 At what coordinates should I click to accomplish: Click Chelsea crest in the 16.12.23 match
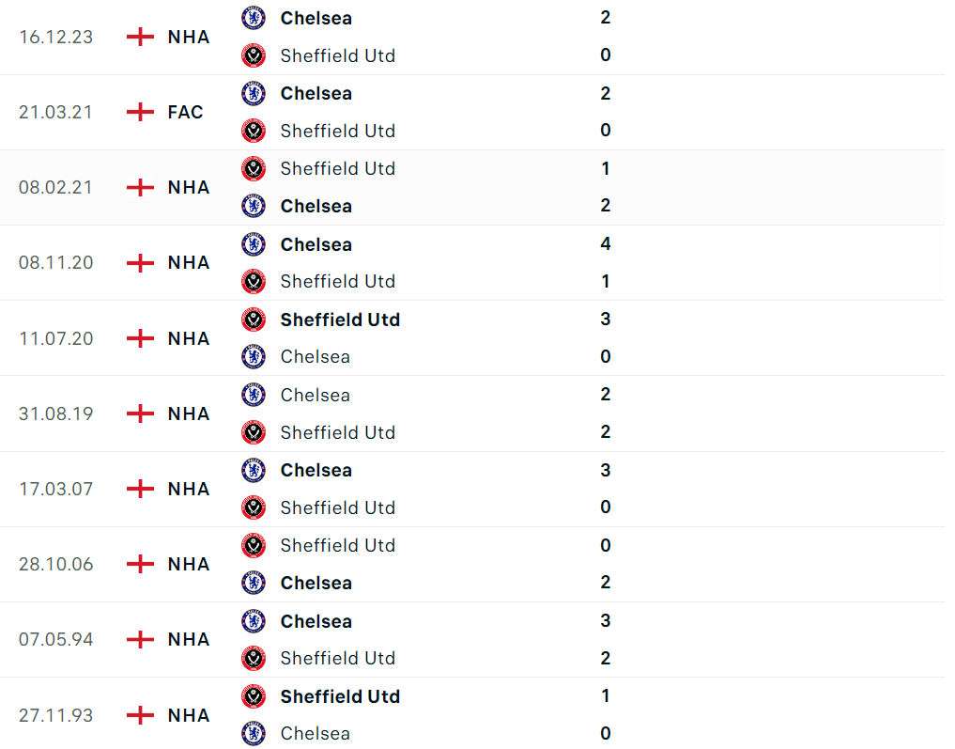(x=254, y=18)
